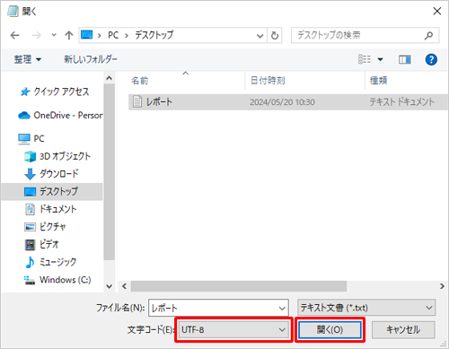Open ビデオ folder in sidebar

point(41,244)
